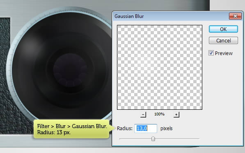Click the Radius slider handle

click(153, 139)
